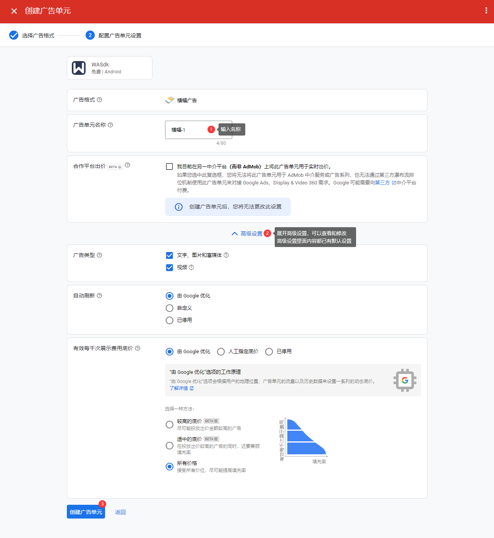Click the WASdk app card
The width and height of the screenshot is (494, 538).
click(110, 68)
